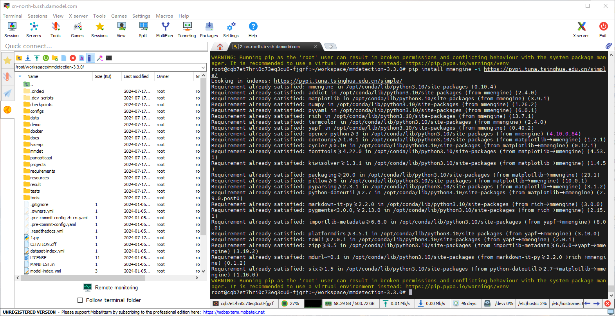615x316 pixels.
Task: Toggle the hidden files view button in SFTP toolbar
Action: pyautogui.click(x=90, y=58)
